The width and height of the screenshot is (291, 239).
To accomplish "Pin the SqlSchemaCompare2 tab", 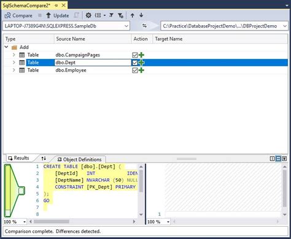I will pos(56,6).
